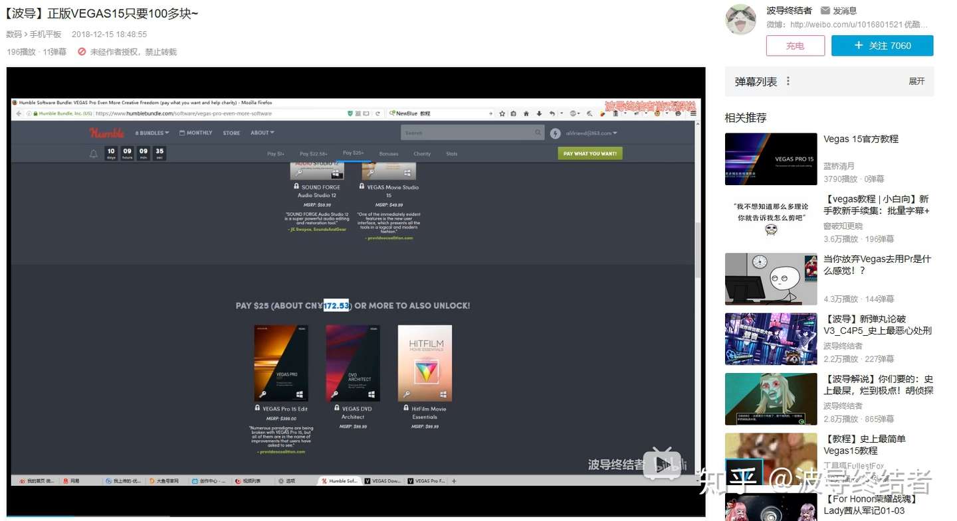Click the 充电 button
957x521 pixels.
pos(796,46)
